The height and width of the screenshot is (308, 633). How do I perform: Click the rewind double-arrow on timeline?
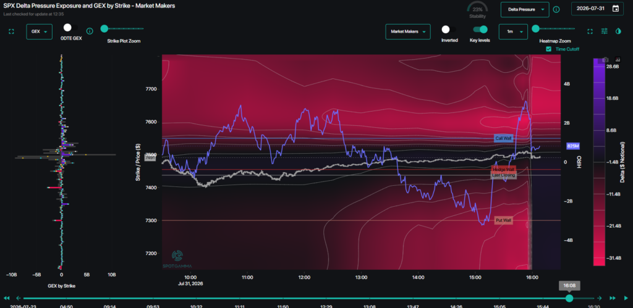[x=6, y=298]
